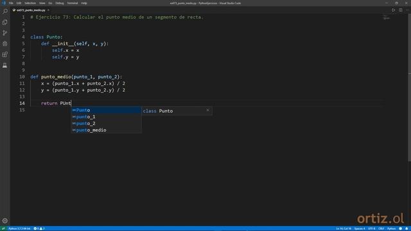411x231 pixels.
Task: Open the Explorer files view icon
Action: click(5, 22)
